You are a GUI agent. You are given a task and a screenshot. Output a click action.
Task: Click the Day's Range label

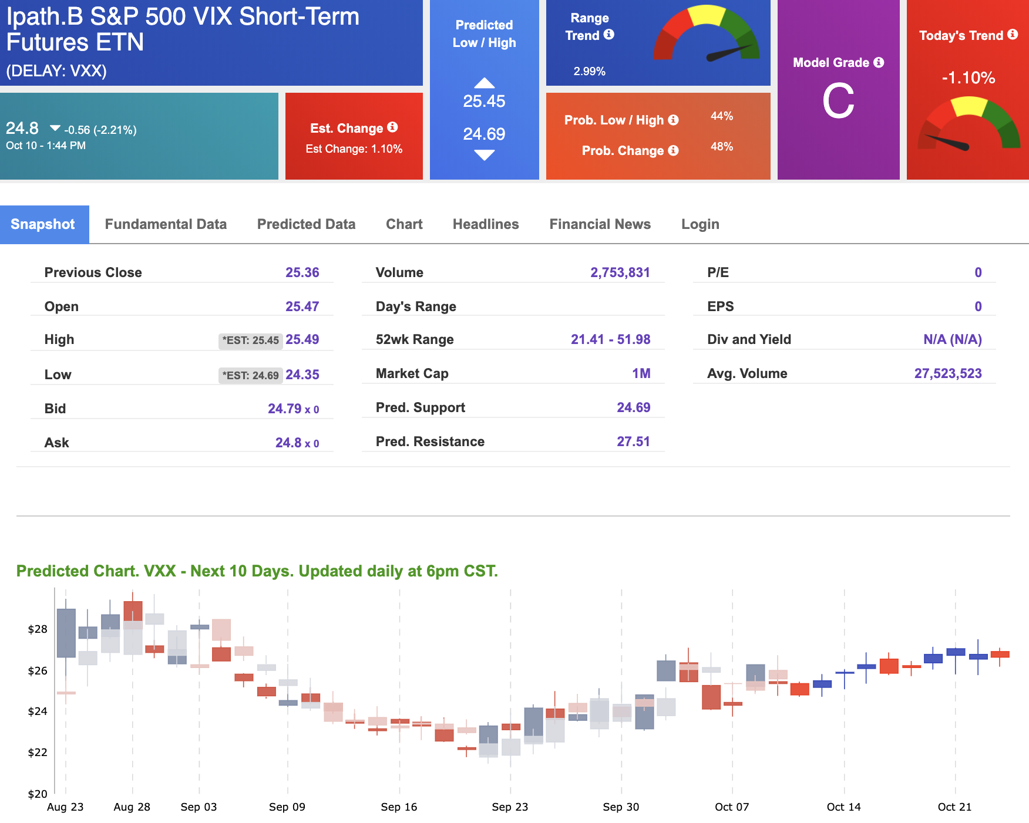coord(416,306)
